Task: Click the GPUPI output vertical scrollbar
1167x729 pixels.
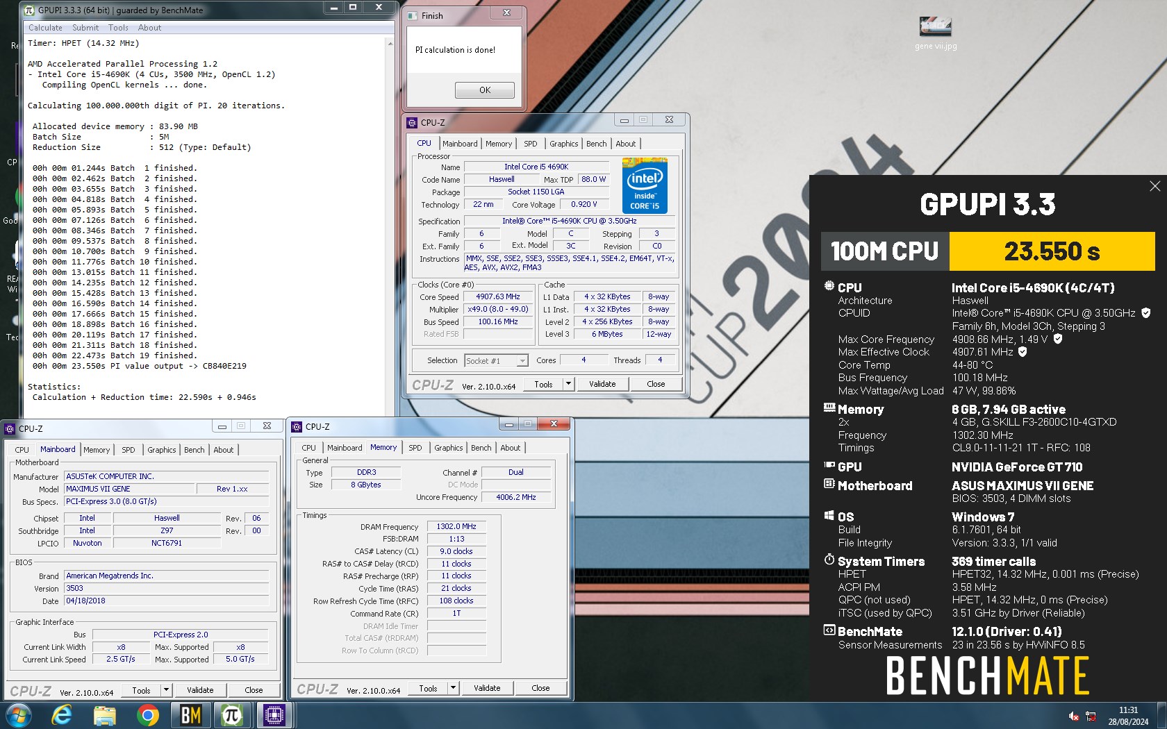Action: coord(390,226)
